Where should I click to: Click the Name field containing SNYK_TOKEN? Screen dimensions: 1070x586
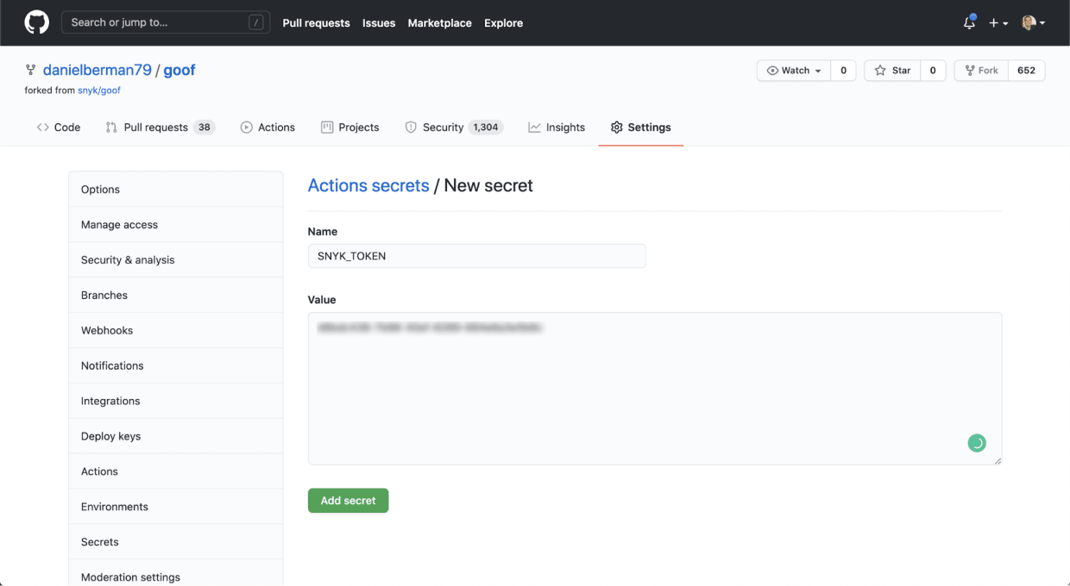coord(476,256)
